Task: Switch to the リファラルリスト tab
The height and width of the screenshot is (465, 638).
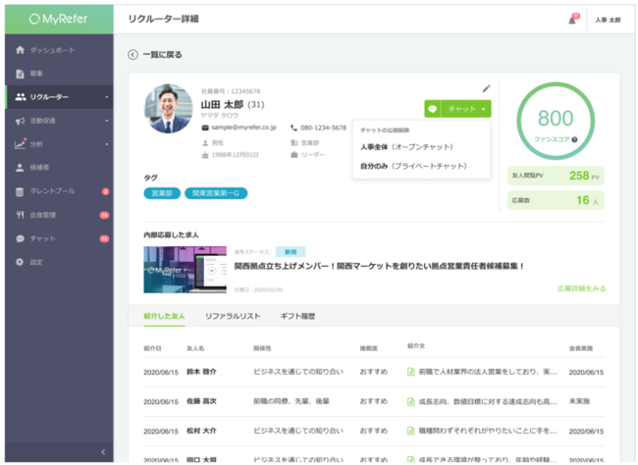Action: pos(233,316)
